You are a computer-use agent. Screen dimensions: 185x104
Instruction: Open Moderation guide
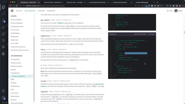click(15, 37)
